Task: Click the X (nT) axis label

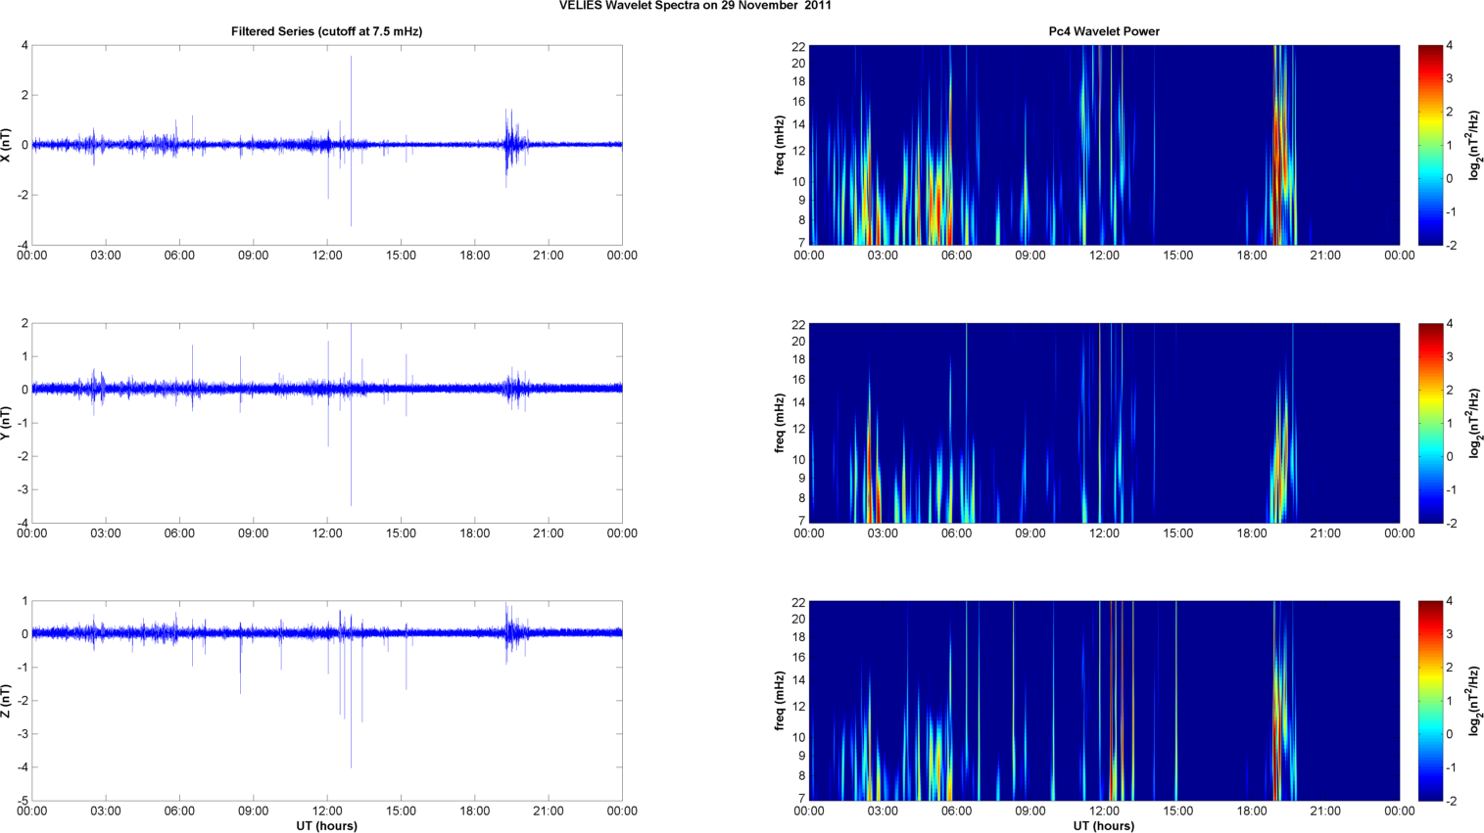Action: (7, 145)
